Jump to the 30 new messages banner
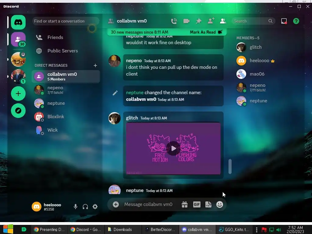The height and width of the screenshot is (234, 312). point(140,32)
